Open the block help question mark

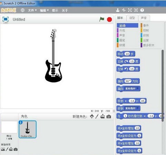point(142,10)
